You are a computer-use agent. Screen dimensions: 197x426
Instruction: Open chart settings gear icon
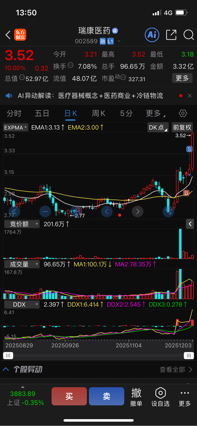click(183, 113)
